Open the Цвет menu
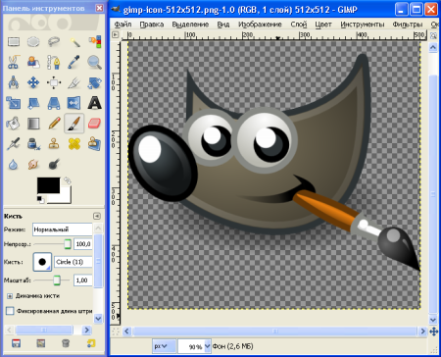Image resolution: width=441 pixels, height=357 pixels. tap(323, 25)
